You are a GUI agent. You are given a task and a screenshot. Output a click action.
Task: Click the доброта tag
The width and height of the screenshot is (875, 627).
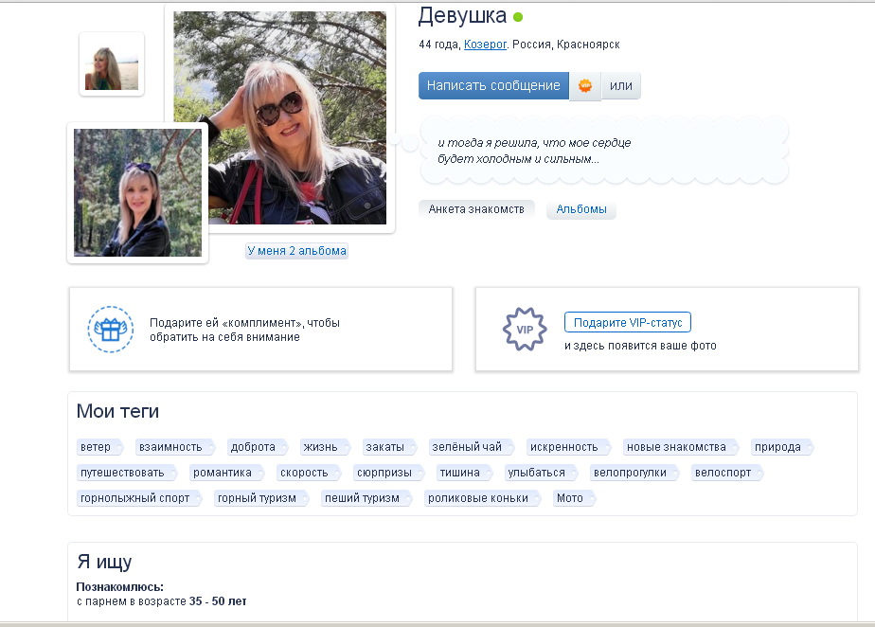click(x=258, y=447)
